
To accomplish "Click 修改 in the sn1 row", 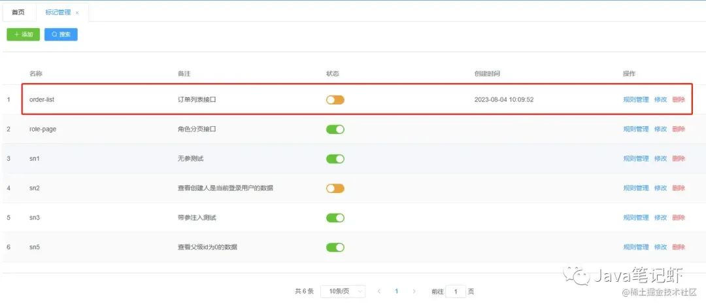I will click(x=660, y=159).
